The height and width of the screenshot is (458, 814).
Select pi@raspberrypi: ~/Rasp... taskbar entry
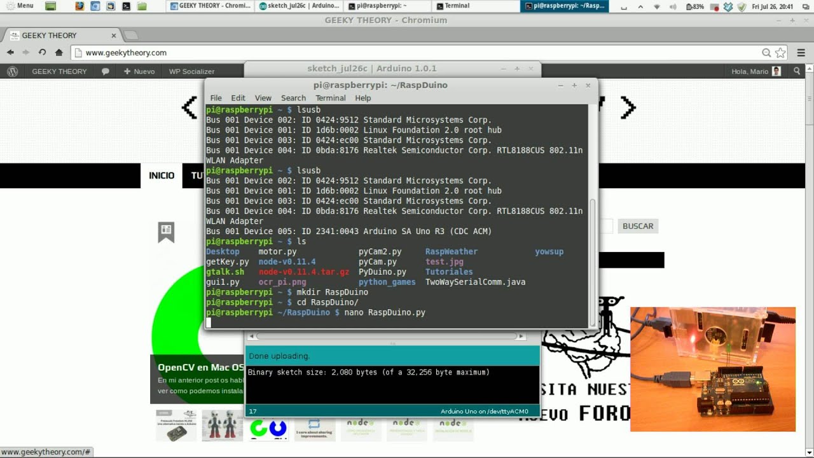pyautogui.click(x=565, y=6)
